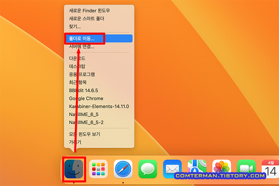Open the Maps app icon

pyautogui.click(x=197, y=169)
